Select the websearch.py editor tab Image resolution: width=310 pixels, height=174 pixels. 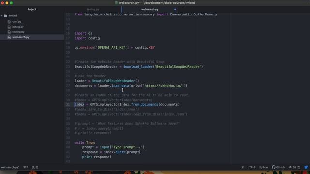coord(150,9)
